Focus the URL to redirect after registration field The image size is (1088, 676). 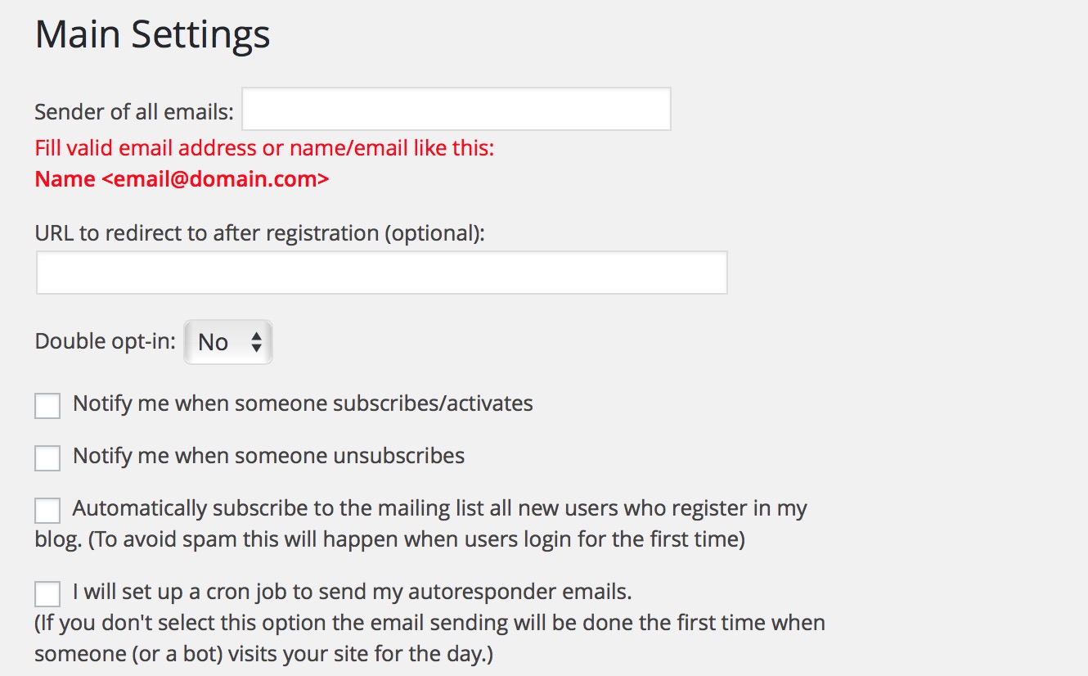click(x=382, y=273)
